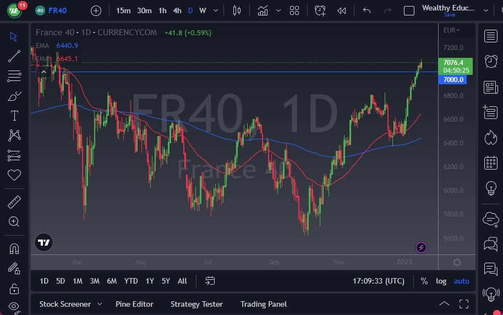Open the data window panel
The height and width of the screenshot is (315, 503).
click(x=490, y=112)
